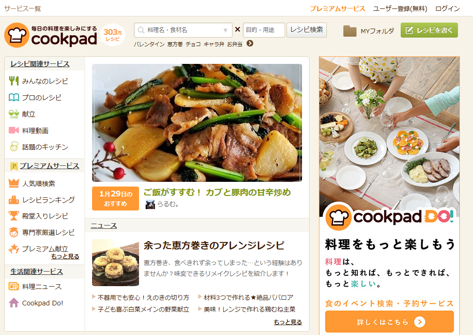Open the MYフォルダ folder icon

tap(349, 31)
